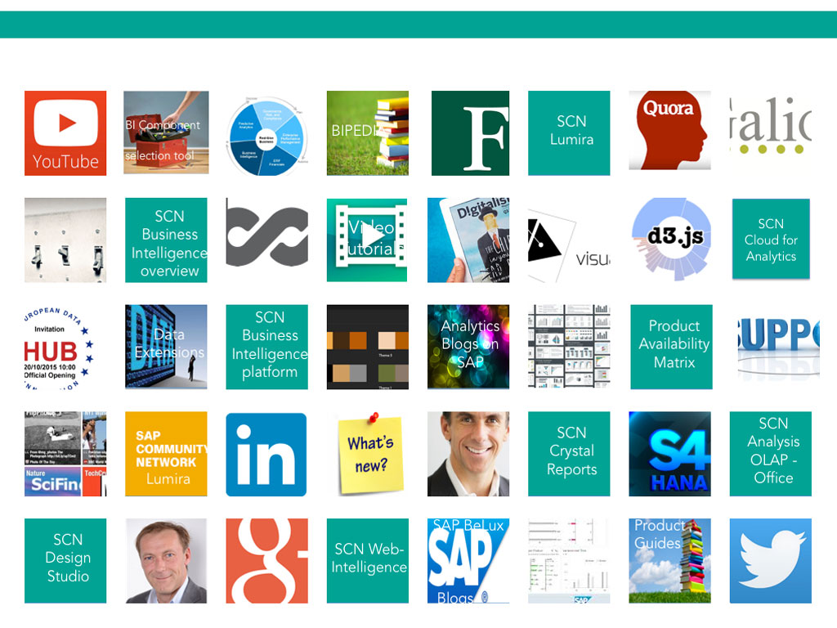Image resolution: width=837 pixels, height=628 pixels.
Task: Open the SciFinder news collage tile
Action: pos(65,454)
